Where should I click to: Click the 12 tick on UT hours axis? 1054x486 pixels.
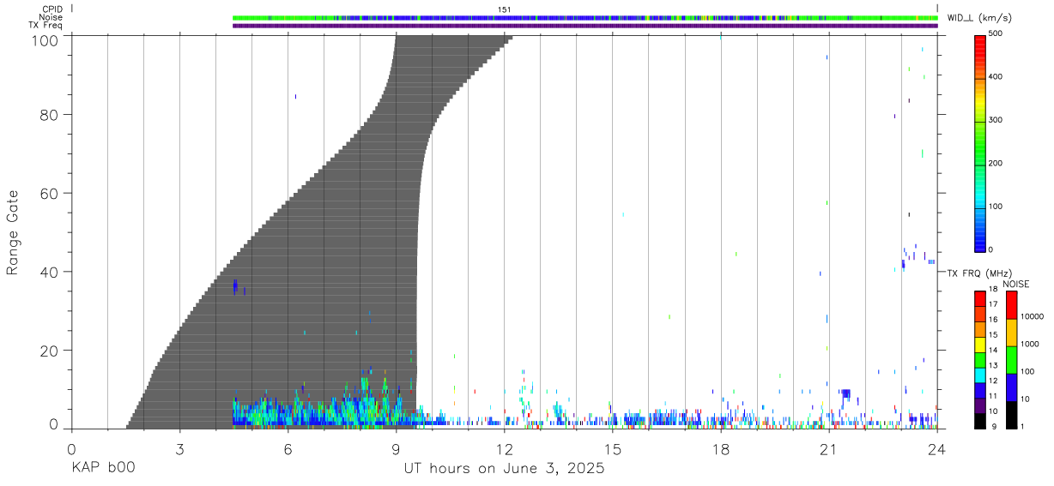point(505,448)
